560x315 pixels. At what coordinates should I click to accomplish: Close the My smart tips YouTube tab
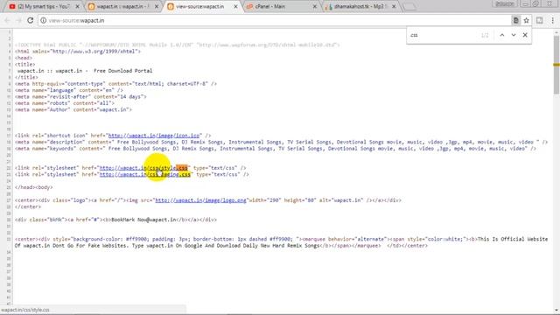(78, 6)
